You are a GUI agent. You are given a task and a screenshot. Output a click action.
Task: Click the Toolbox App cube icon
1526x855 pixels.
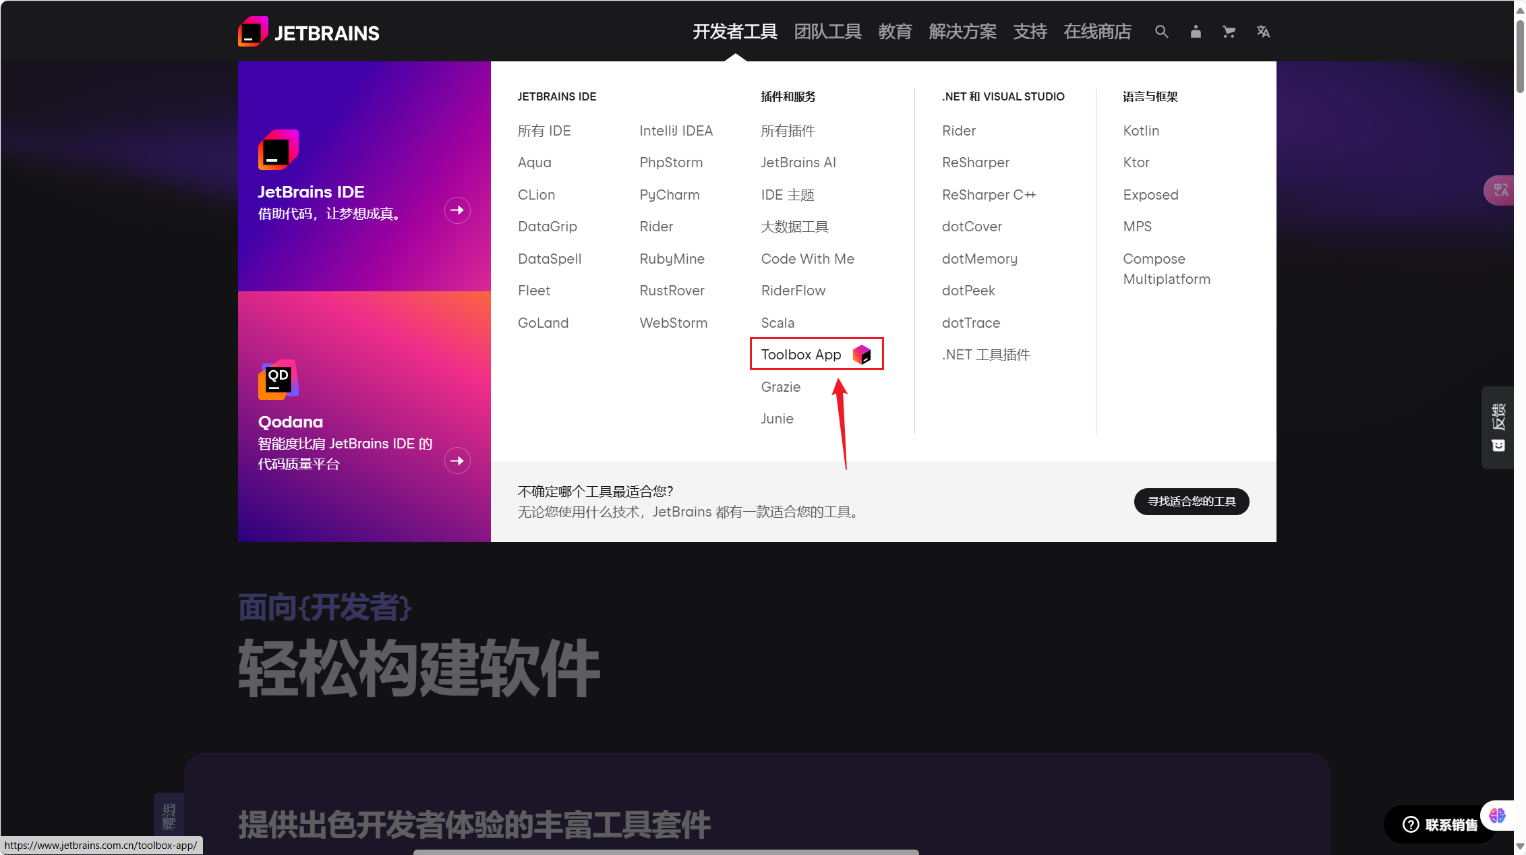(862, 355)
